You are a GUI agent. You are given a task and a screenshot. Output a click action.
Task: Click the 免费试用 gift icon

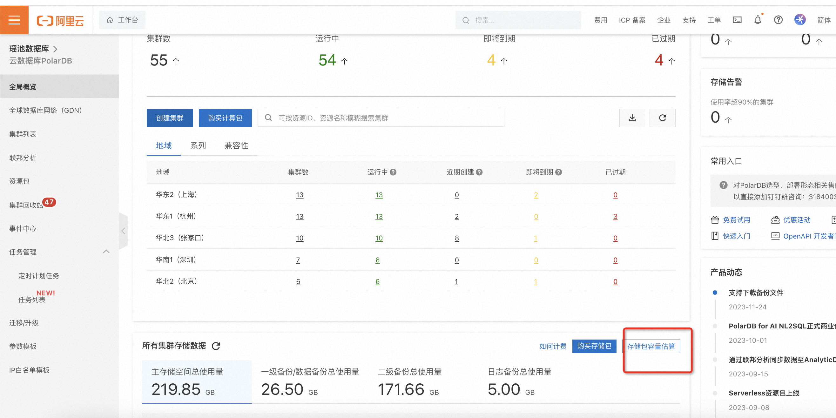[715, 220]
